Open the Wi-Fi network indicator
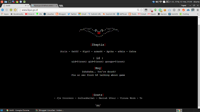This screenshot has width=200, height=112. pyautogui.click(x=161, y=2)
